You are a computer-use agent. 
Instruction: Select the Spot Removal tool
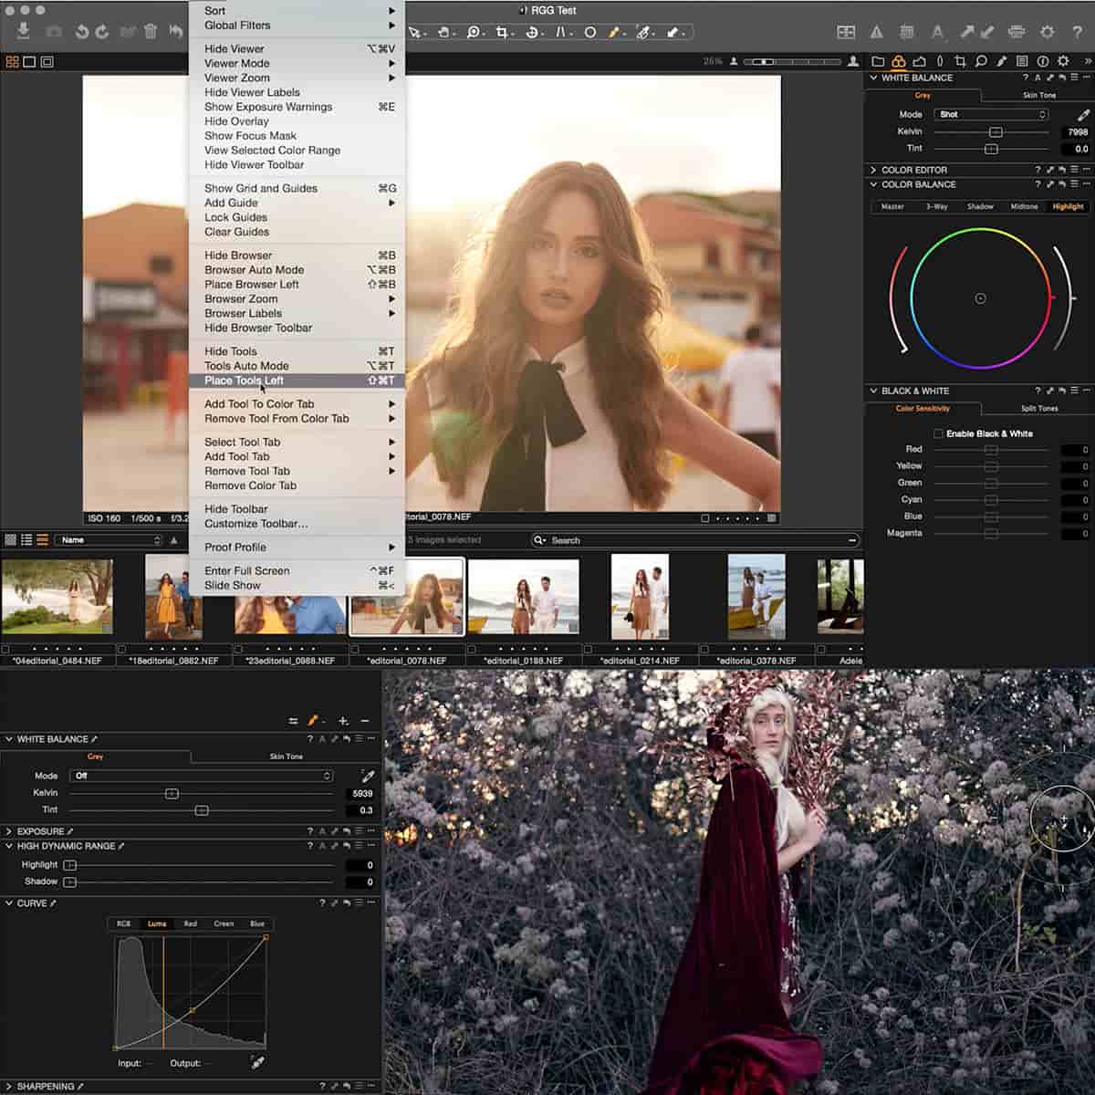click(590, 32)
